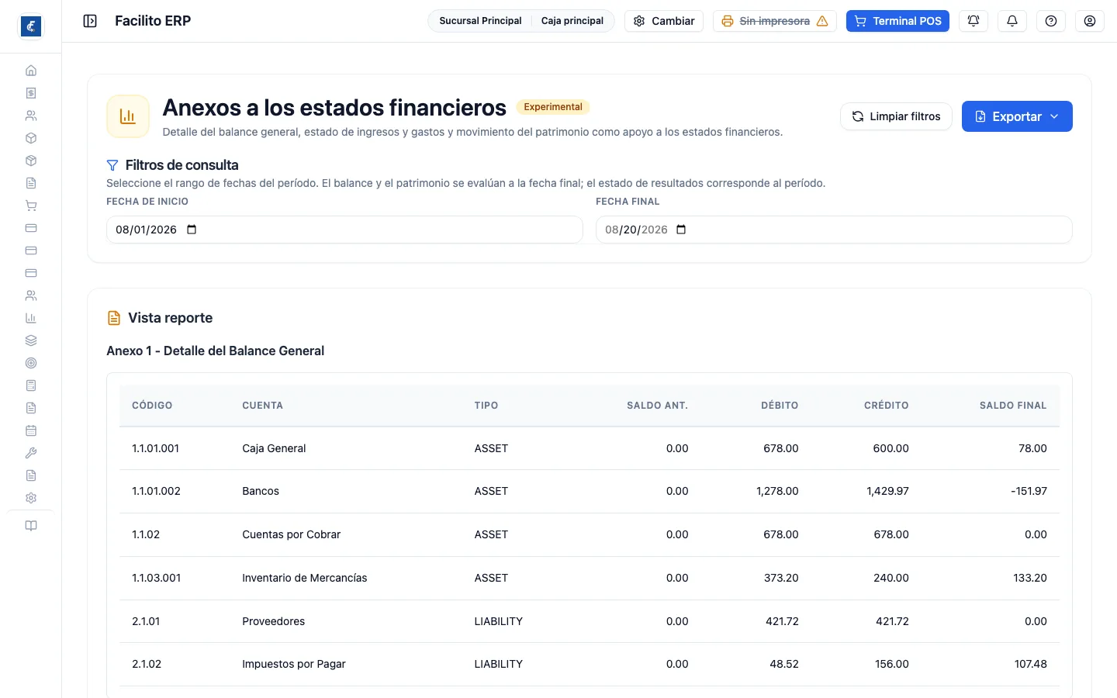
Task: Select Inventario de Mercancías account name
Action: [x=305, y=578]
